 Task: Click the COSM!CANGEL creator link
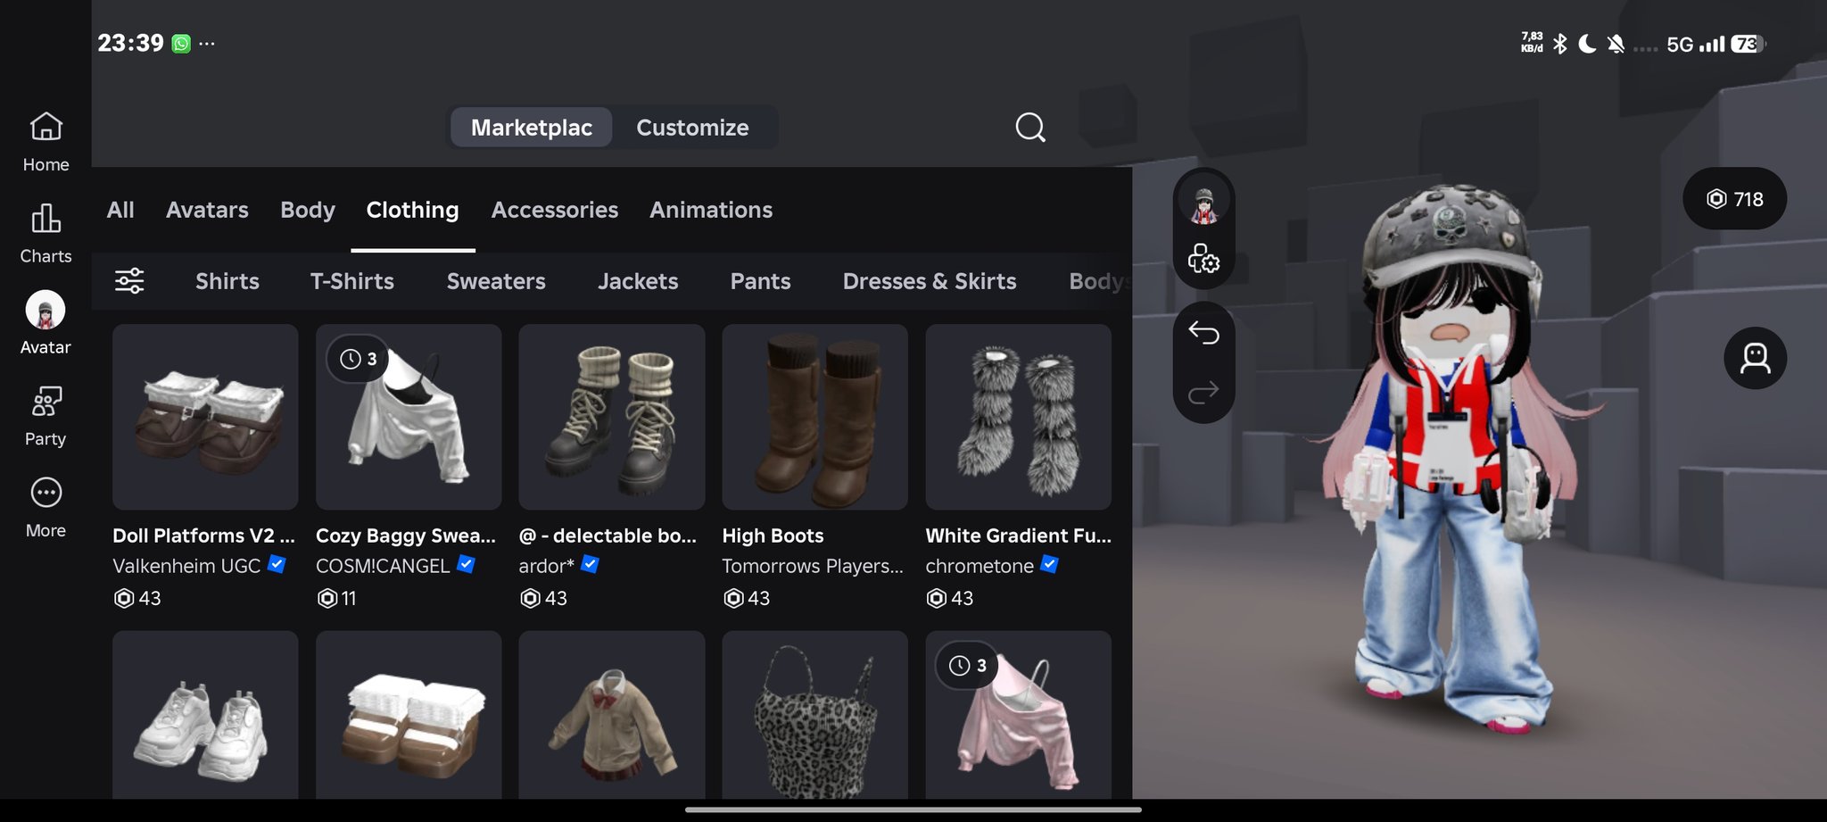[383, 566]
